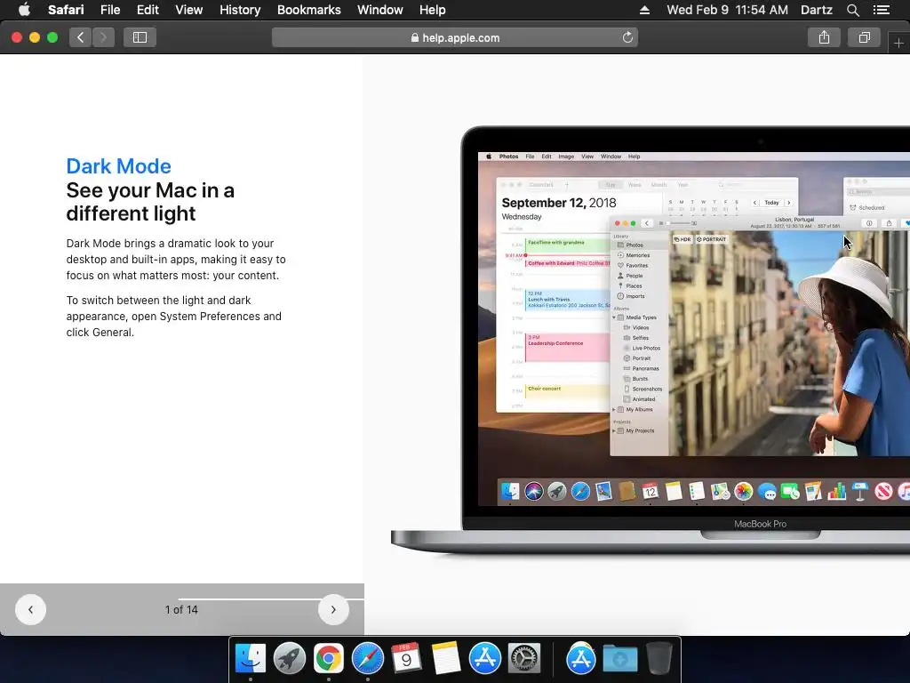Screen dimensions: 910x683
Task: Click Safari's forward navigation arrow
Action: point(103,37)
